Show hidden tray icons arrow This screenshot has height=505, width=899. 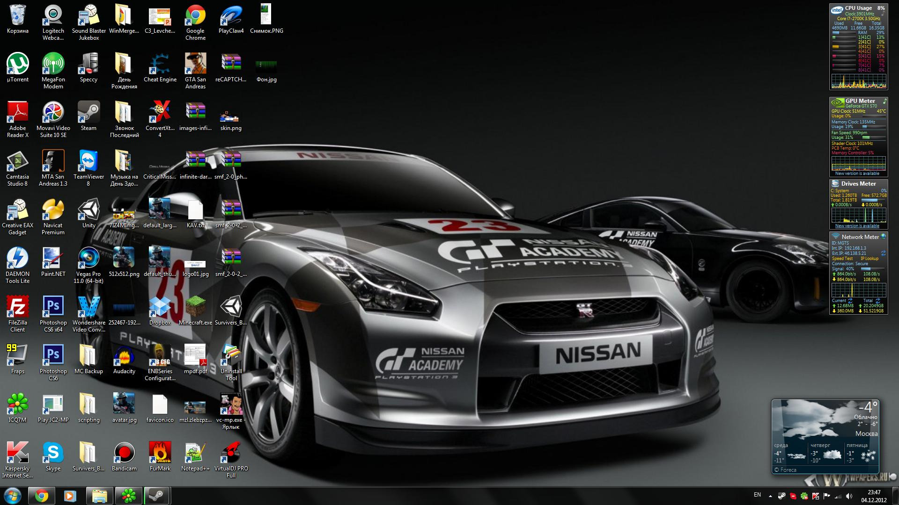(x=770, y=496)
